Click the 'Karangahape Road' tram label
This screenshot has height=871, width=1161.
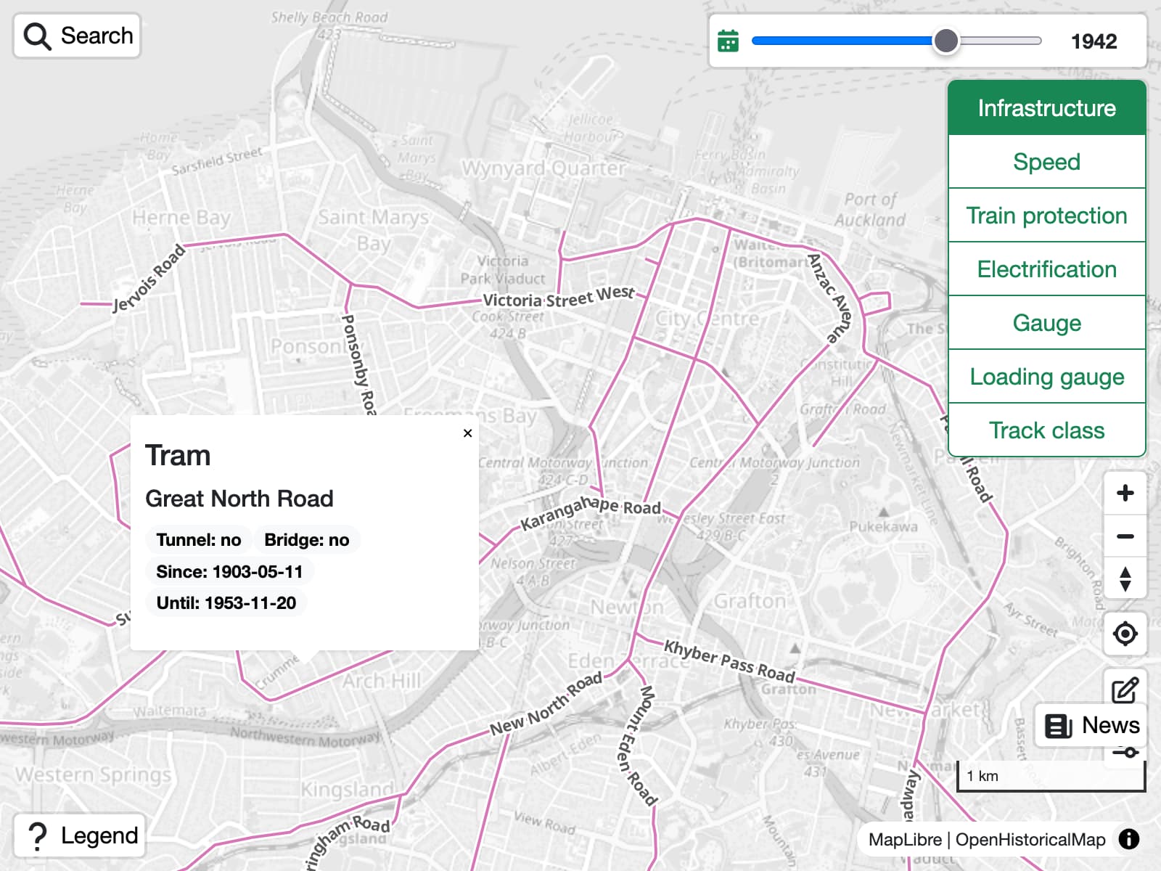click(x=590, y=512)
